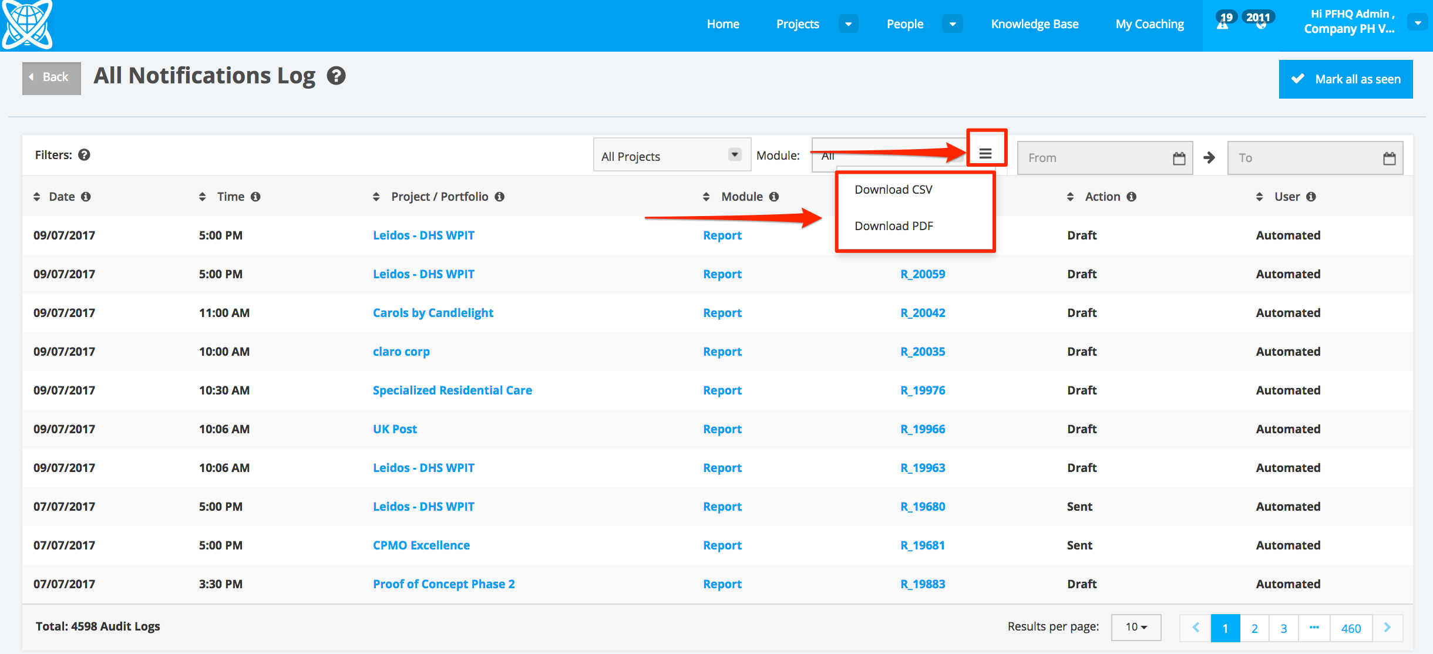Screen dimensions: 1433x654
Task: Click the notifications bell icon with 19 badge
Action: (1223, 23)
